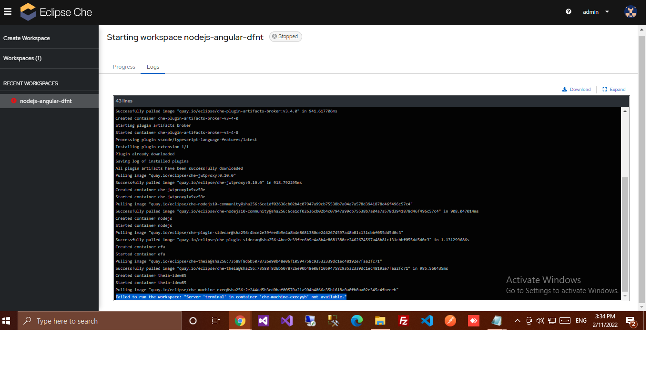This screenshot has width=651, height=366.
Task: Open the help question mark icon
Action: [x=569, y=12]
